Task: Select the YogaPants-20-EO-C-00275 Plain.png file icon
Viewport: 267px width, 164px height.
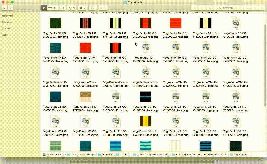Action: [55, 72]
